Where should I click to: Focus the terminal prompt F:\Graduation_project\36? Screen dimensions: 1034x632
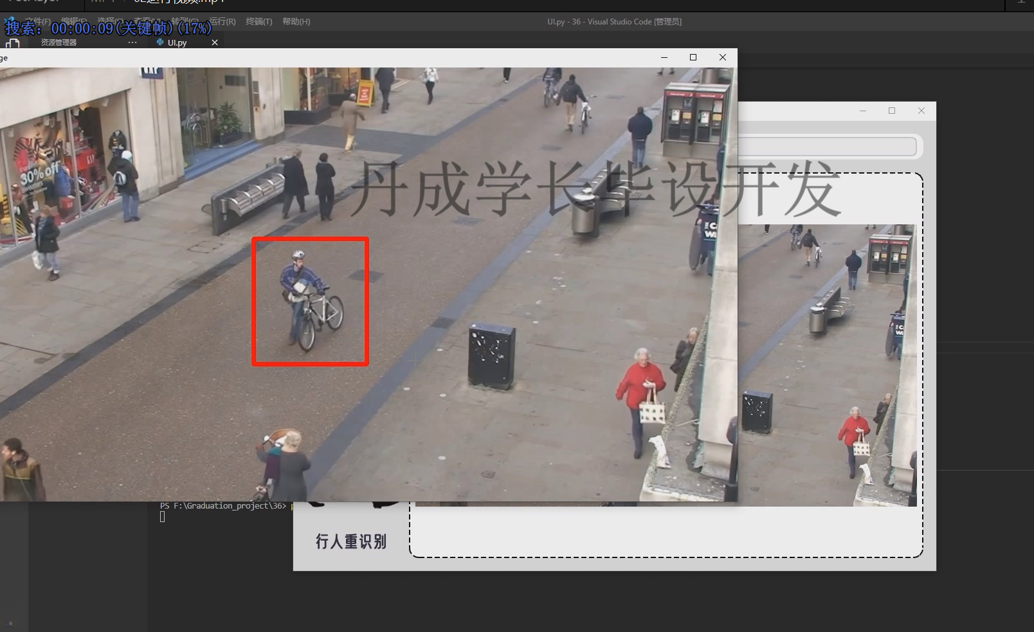tap(223, 506)
